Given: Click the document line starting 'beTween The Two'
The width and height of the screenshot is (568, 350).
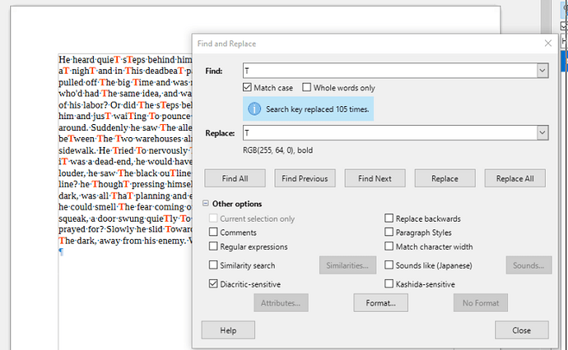Looking at the screenshot, I should (x=125, y=139).
